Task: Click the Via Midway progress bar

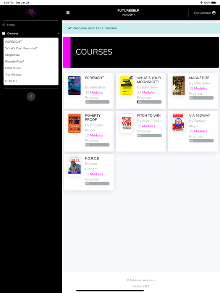Action: point(201,140)
